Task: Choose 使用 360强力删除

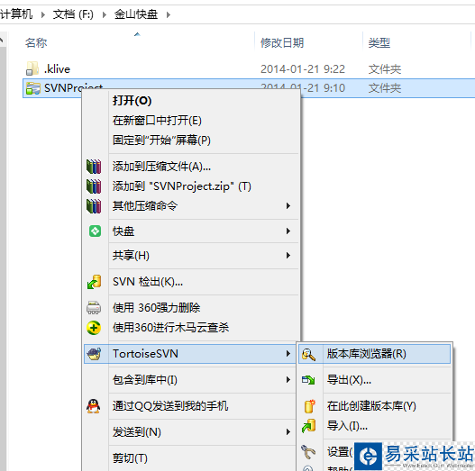Action: pos(156,307)
